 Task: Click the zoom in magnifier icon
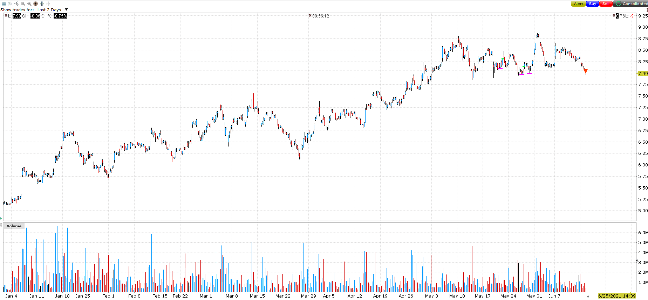point(23,4)
